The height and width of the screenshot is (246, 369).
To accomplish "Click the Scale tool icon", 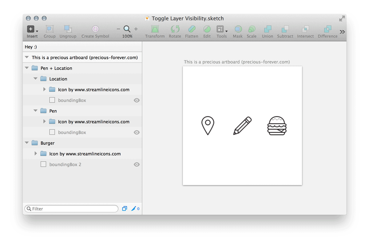I will click(252, 29).
